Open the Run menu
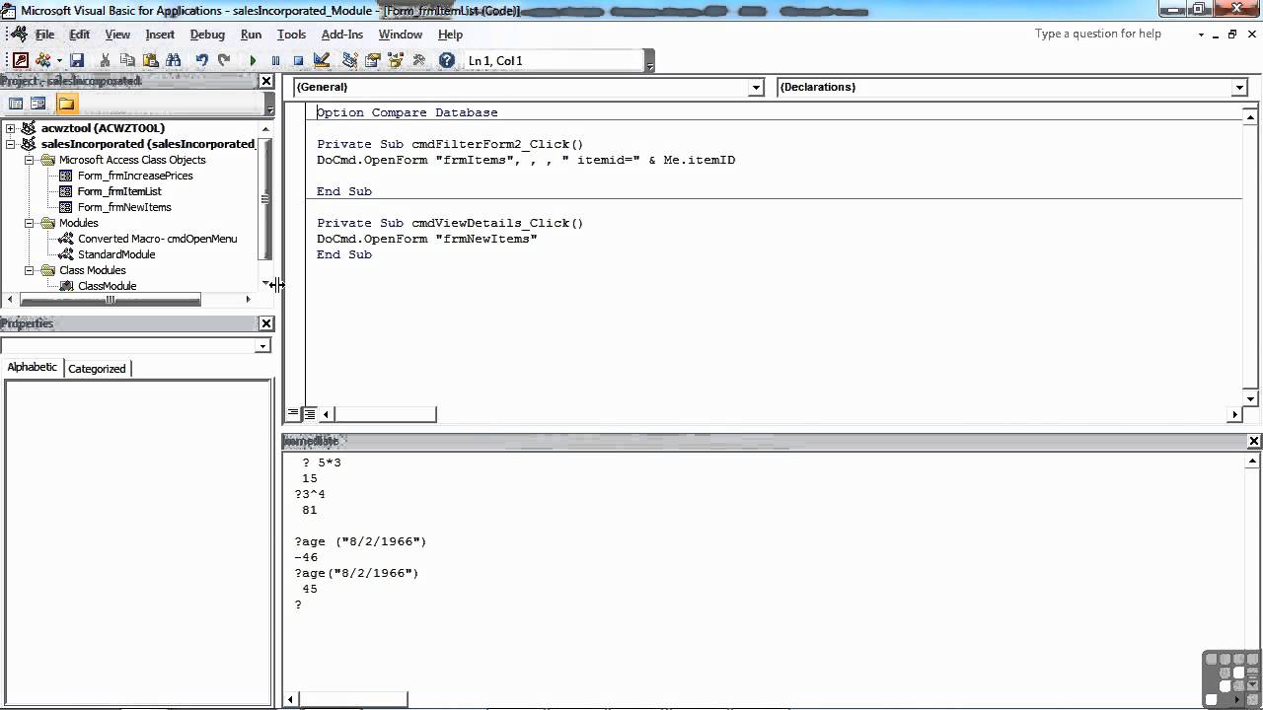Image resolution: width=1263 pixels, height=710 pixels. click(251, 34)
